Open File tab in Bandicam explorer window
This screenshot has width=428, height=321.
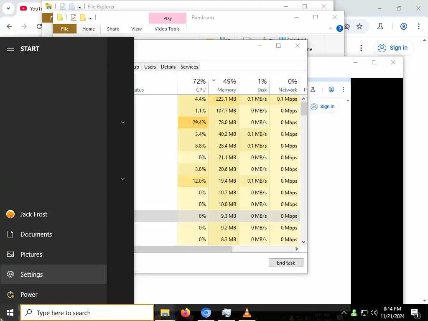pos(65,29)
